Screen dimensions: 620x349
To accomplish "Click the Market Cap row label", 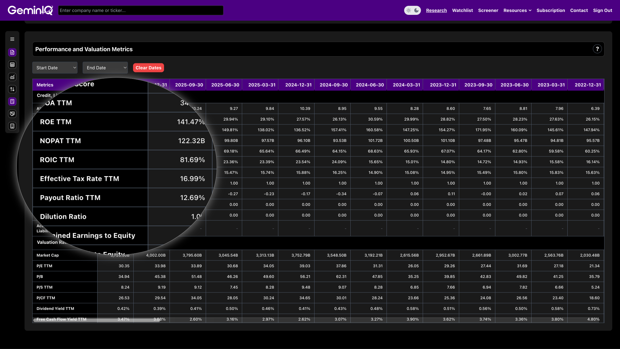I will coord(47,255).
